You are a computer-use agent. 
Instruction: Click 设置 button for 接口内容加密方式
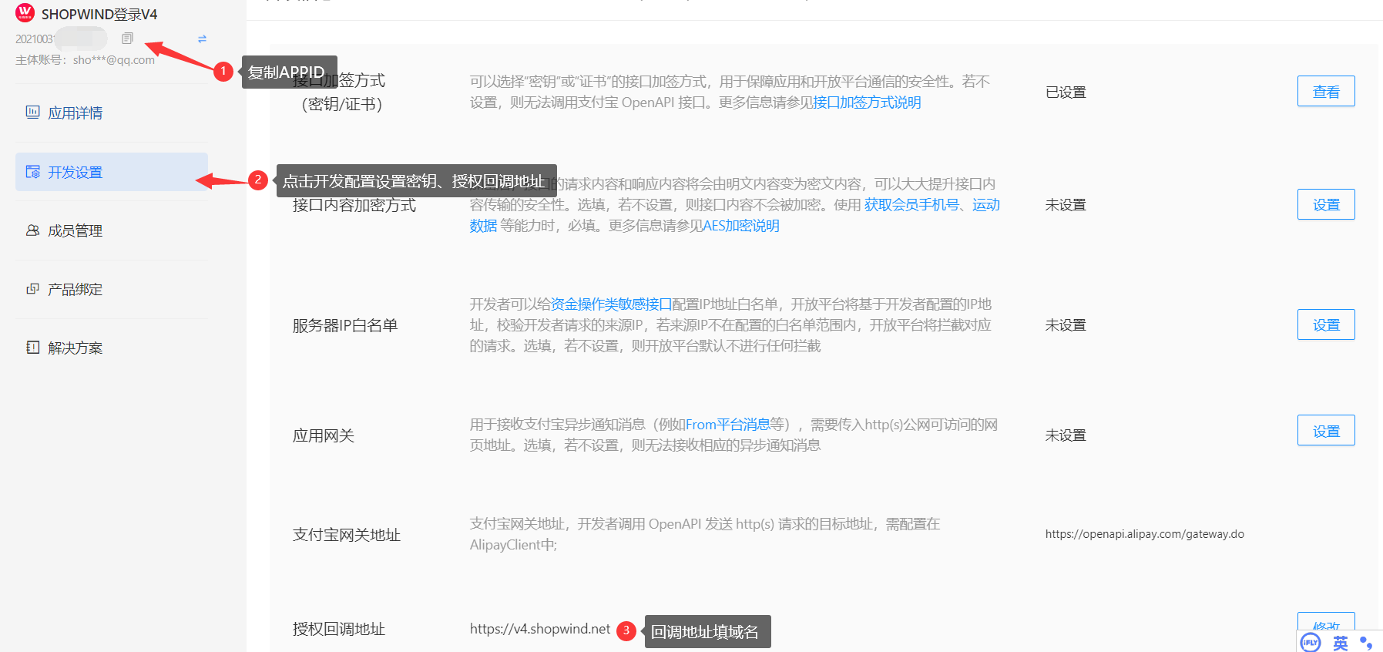pyautogui.click(x=1326, y=204)
